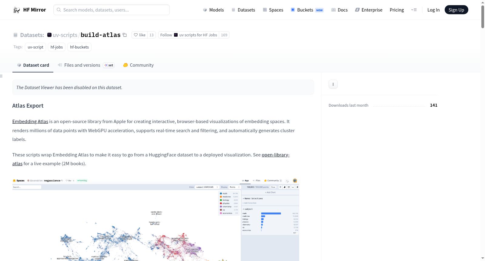Switch to the Community tab
The image size is (485, 261).
(x=138, y=65)
